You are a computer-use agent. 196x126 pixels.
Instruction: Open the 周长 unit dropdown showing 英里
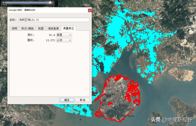point(64,35)
